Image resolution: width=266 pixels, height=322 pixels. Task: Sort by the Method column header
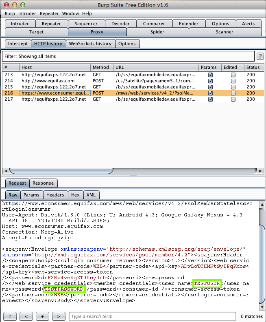coord(102,67)
